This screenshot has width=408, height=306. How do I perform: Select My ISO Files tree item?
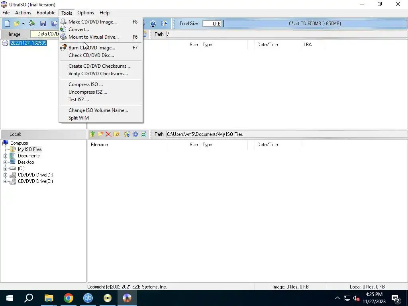tap(29, 149)
